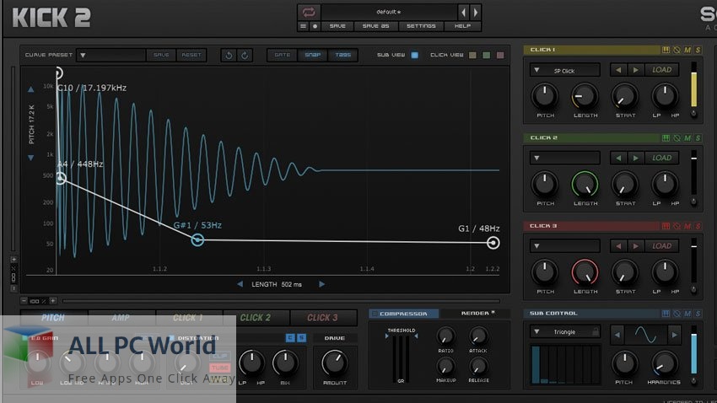This screenshot has width=717, height=403.
Task: Open the HELP button
Action: 462,26
